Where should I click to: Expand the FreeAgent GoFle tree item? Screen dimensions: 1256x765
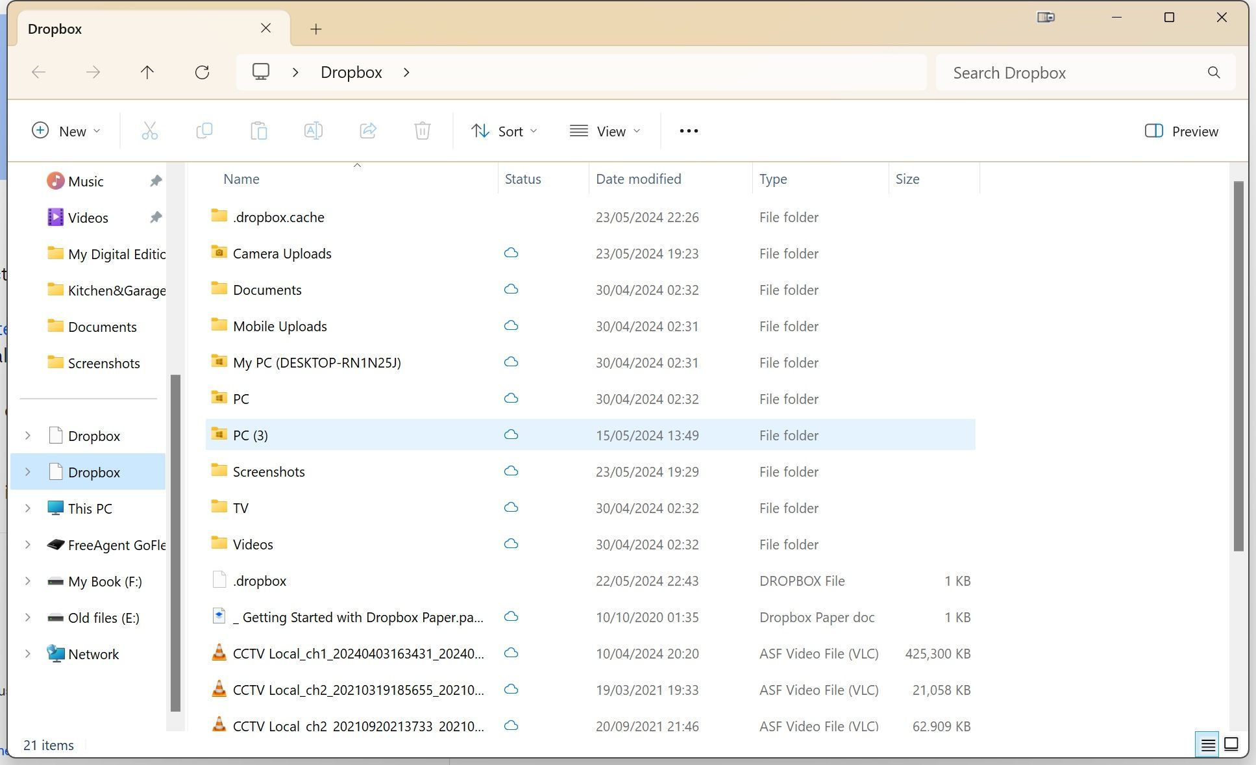point(27,544)
